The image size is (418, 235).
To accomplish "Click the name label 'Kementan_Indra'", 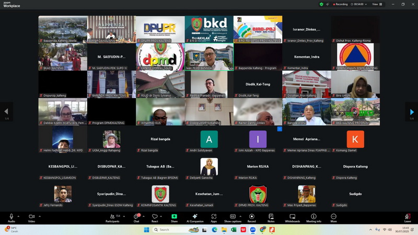I will (x=297, y=68).
